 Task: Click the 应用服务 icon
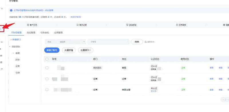point(177,25)
